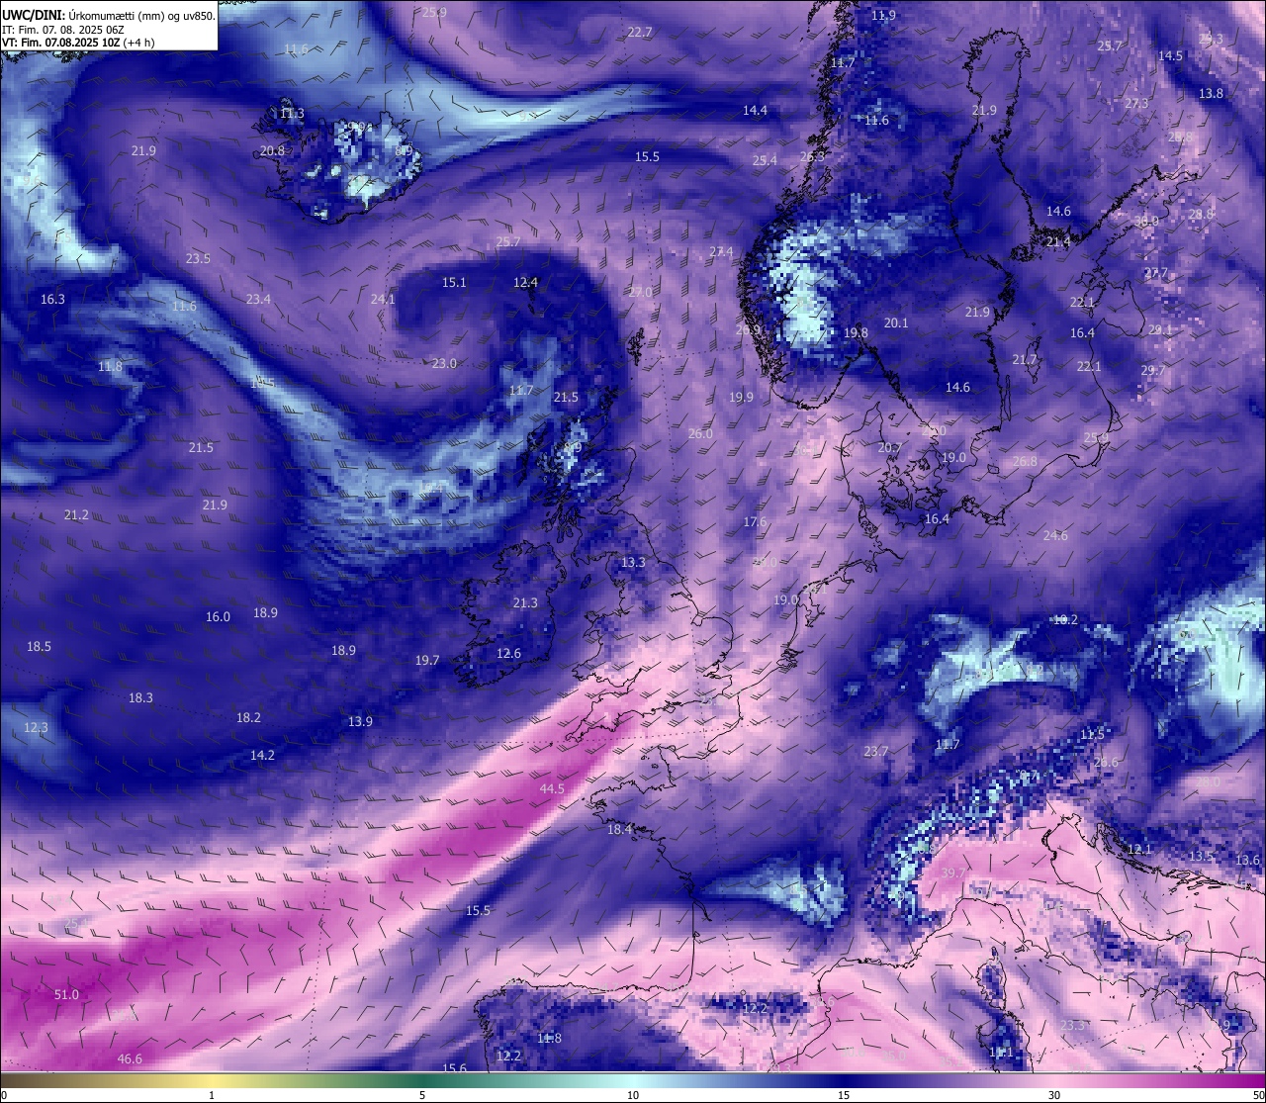The height and width of the screenshot is (1103, 1266).
Task: Click the 24.6 value label
Action: pos(1055,535)
